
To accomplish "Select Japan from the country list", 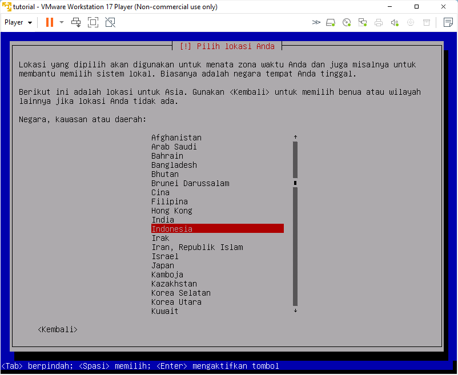I will click(218, 265).
